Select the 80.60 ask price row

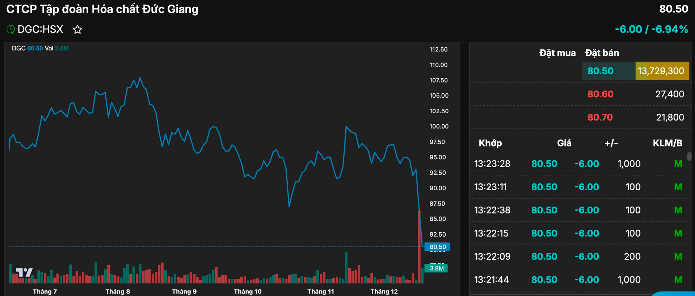(600, 94)
